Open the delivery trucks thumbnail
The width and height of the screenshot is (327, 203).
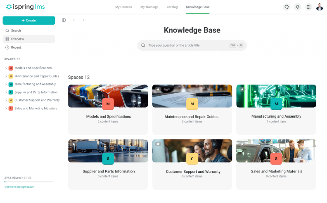coord(108,151)
